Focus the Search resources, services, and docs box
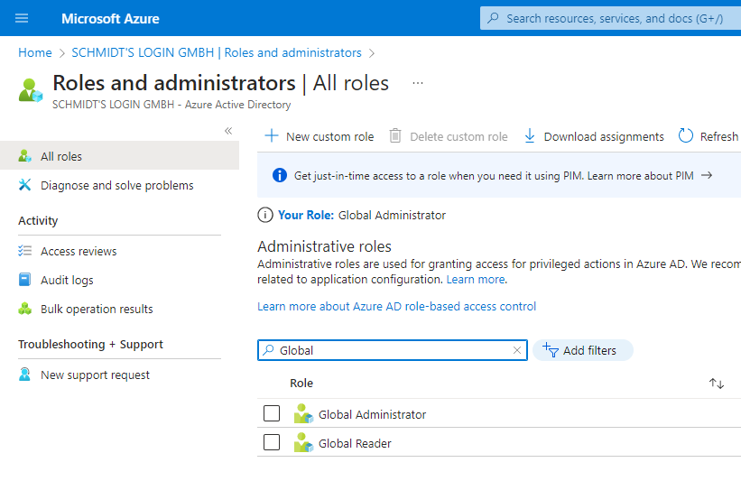 coord(610,18)
